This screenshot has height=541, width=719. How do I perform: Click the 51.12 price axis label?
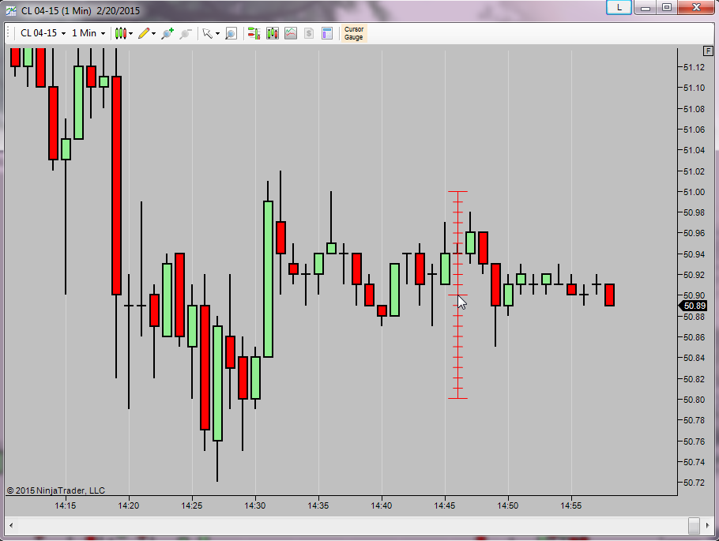pyautogui.click(x=694, y=67)
